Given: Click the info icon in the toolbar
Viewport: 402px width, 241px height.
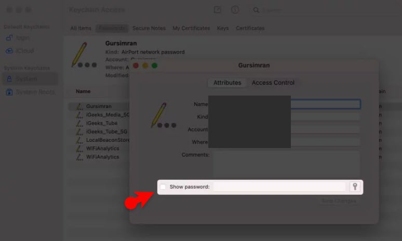Looking at the screenshot, I should pos(235,10).
